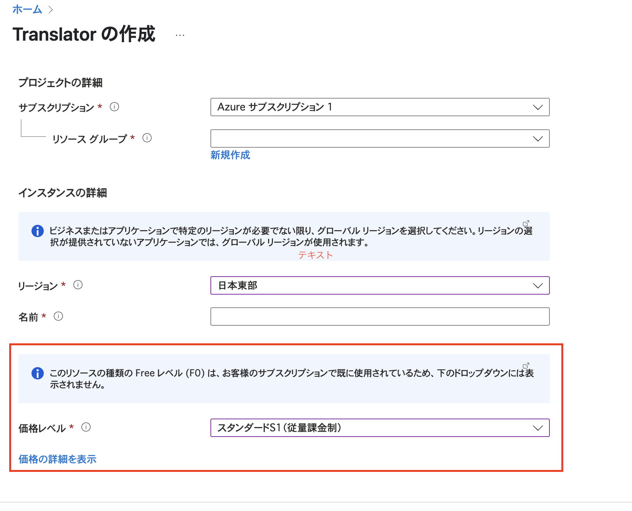This screenshot has width=632, height=511.
Task: Expand the リソース グループ dropdown
Action: click(x=538, y=138)
